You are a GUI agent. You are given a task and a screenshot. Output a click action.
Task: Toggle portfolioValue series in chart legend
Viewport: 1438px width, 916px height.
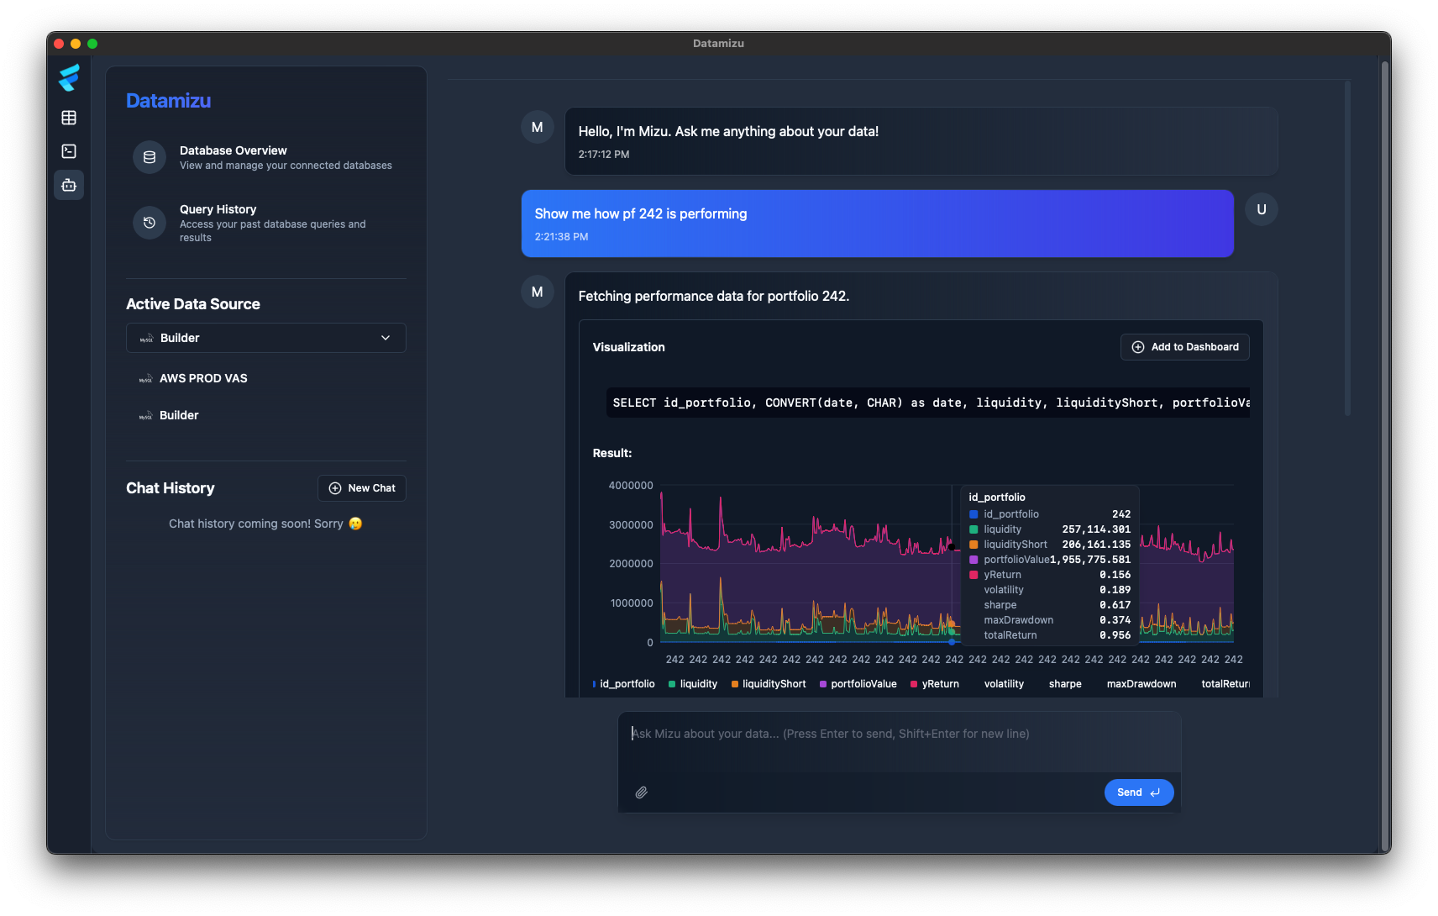click(858, 684)
